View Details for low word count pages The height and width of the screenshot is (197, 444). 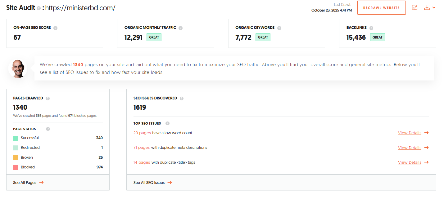pos(413,133)
